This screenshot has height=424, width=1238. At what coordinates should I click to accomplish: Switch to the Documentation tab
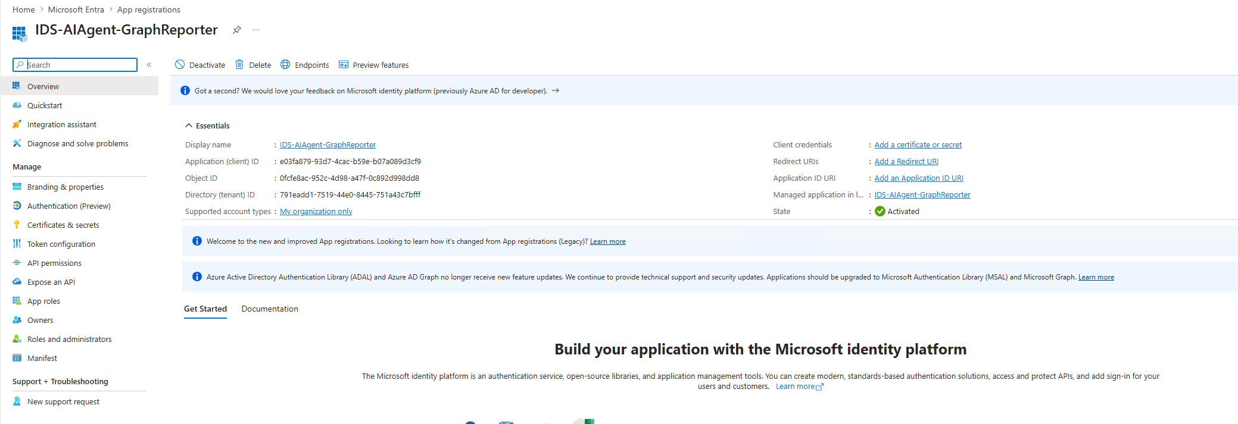(270, 309)
